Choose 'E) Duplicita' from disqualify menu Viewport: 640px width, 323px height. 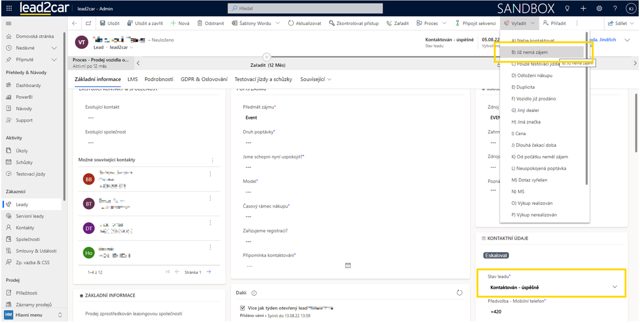pos(523,87)
